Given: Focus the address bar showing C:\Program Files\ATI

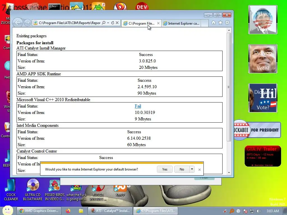Looking at the screenshot, I should 70,23.
